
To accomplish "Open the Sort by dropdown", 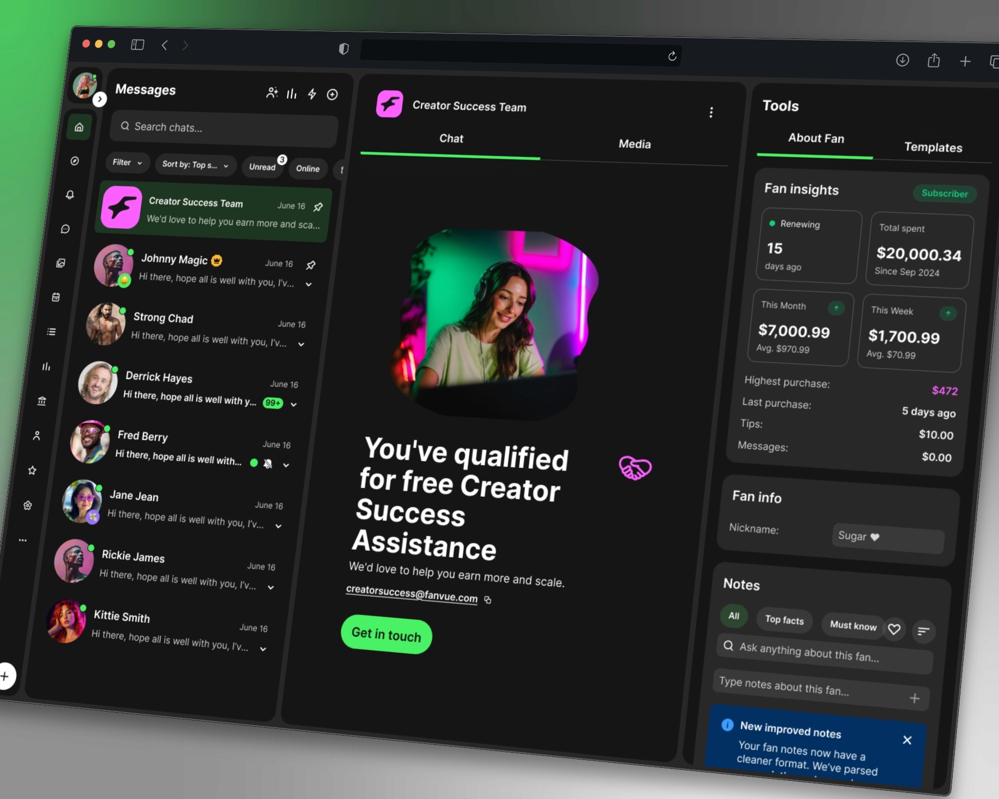I will 195,165.
